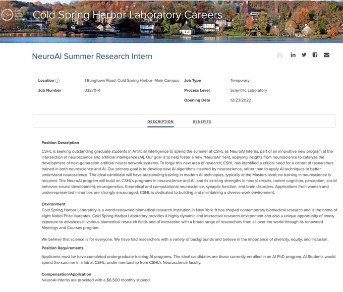
Task: Click the Scientific Laboratory process level value
Action: (249, 90)
